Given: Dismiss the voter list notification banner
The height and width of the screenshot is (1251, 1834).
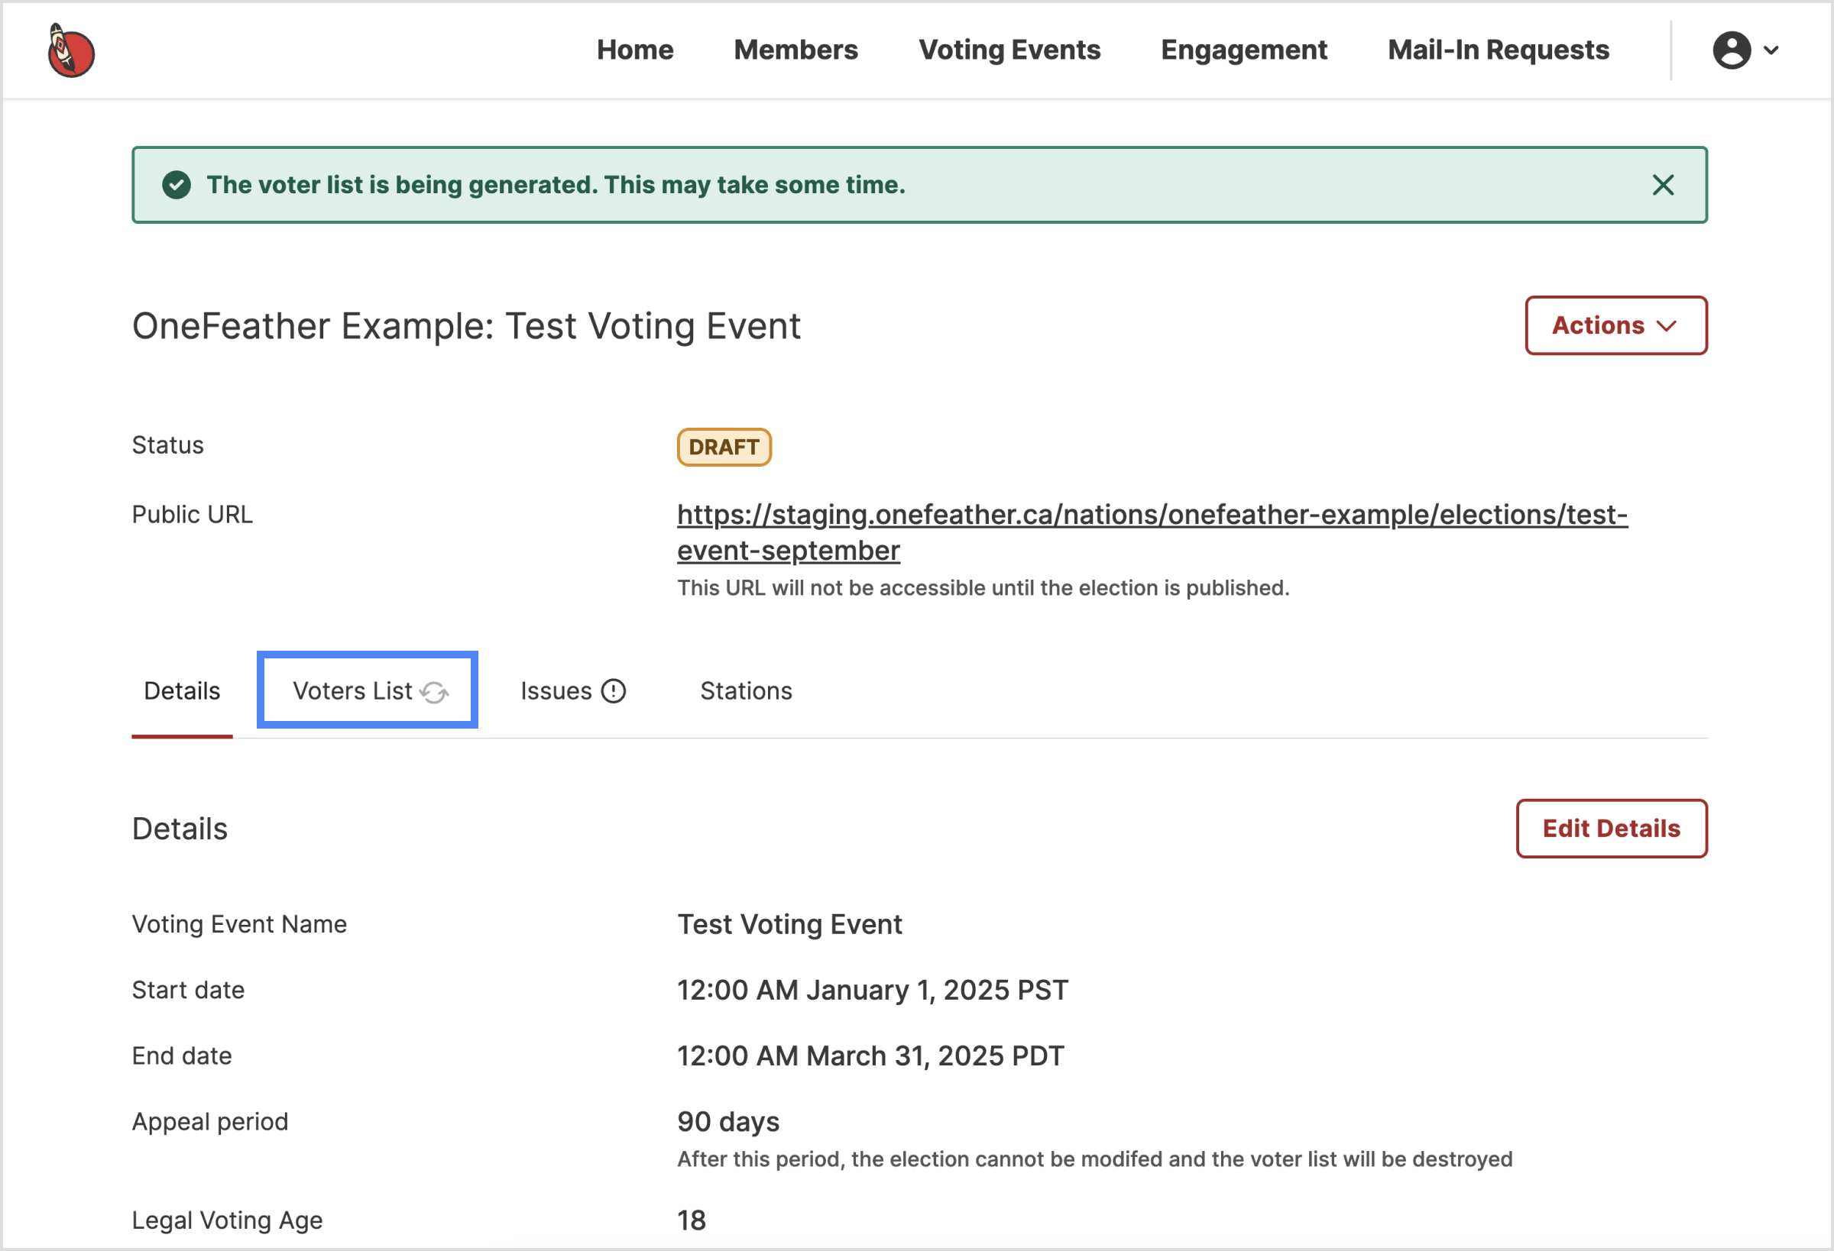Looking at the screenshot, I should pos(1663,185).
